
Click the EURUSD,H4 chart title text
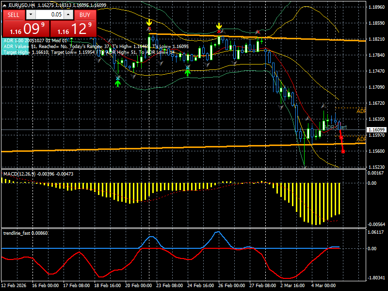[x=22, y=5]
